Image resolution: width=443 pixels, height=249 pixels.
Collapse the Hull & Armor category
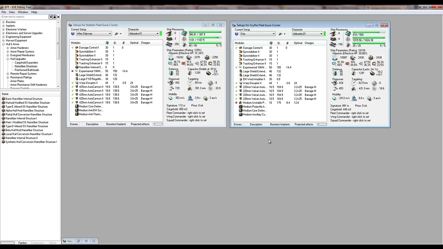click(x=3, y=44)
